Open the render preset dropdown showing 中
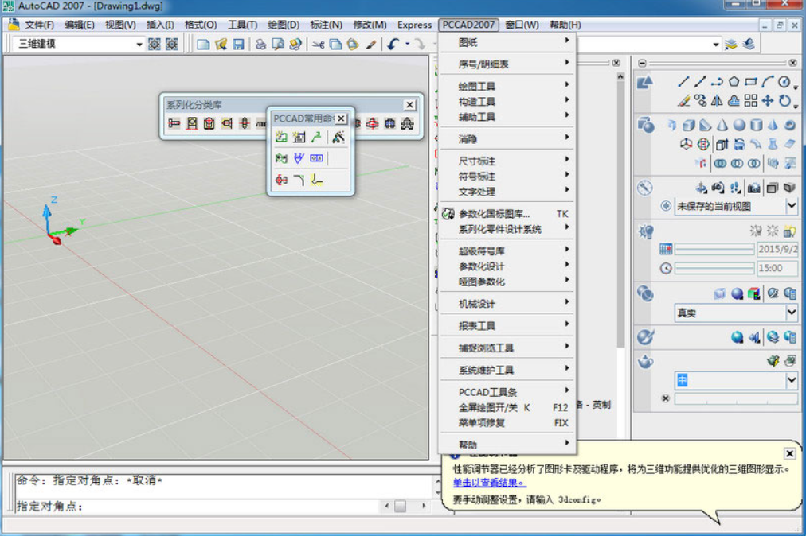This screenshot has height=536, width=806. [x=792, y=380]
